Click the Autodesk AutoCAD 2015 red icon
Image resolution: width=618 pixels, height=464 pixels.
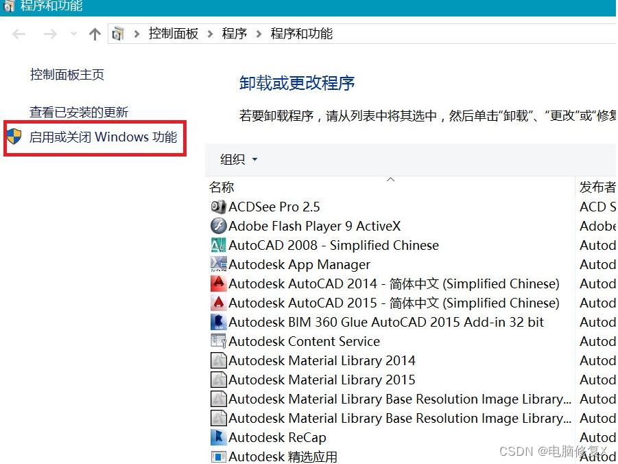[218, 303]
